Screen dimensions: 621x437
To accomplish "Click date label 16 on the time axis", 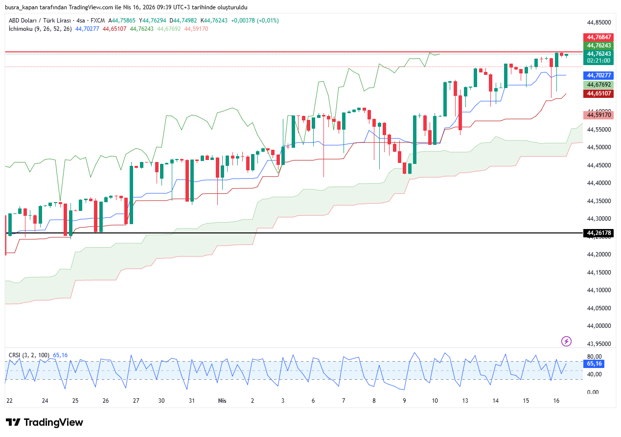I will point(556,400).
